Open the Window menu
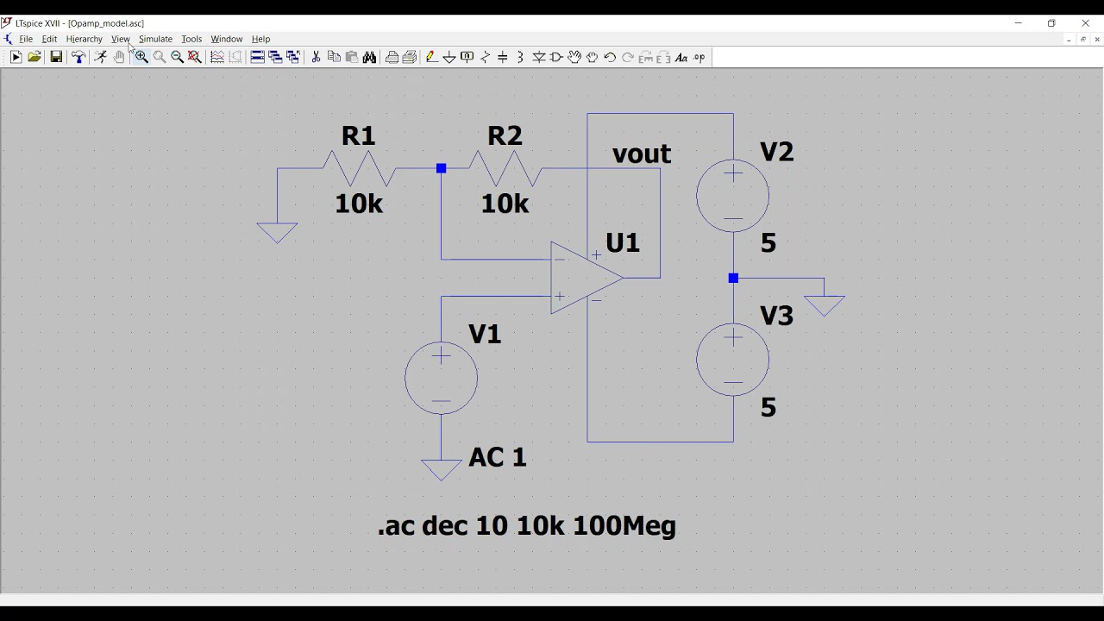The image size is (1104, 621). [x=227, y=39]
